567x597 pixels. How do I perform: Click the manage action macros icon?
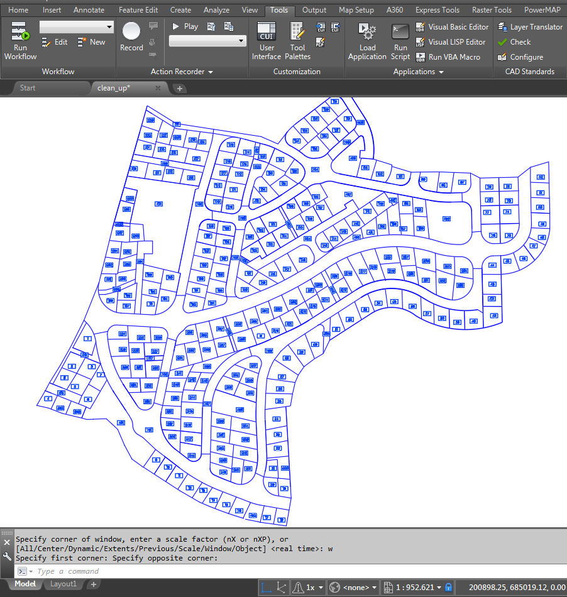pos(229,26)
